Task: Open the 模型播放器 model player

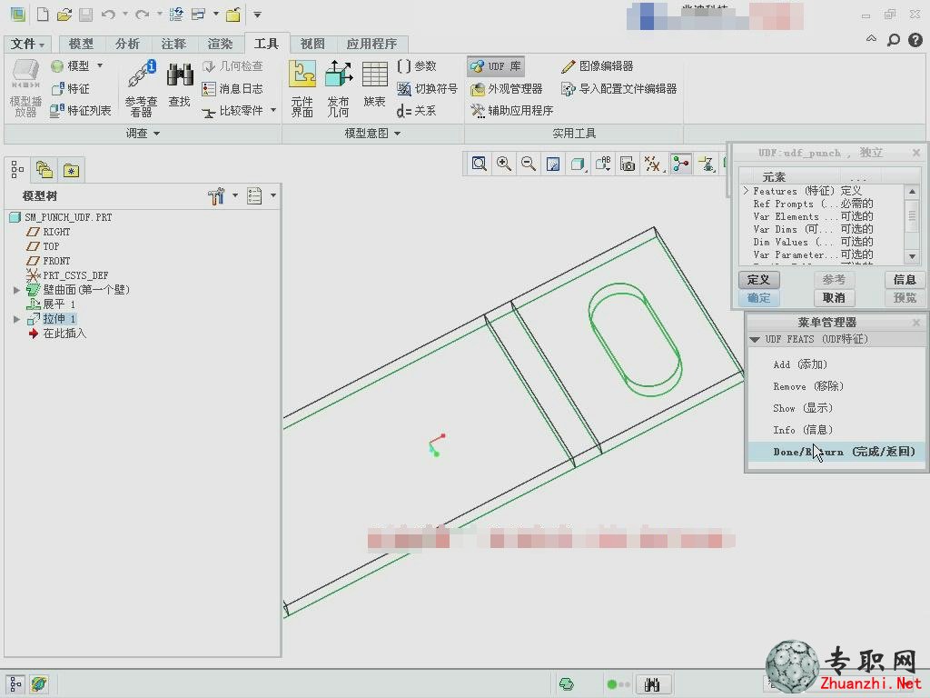Action: [25, 88]
